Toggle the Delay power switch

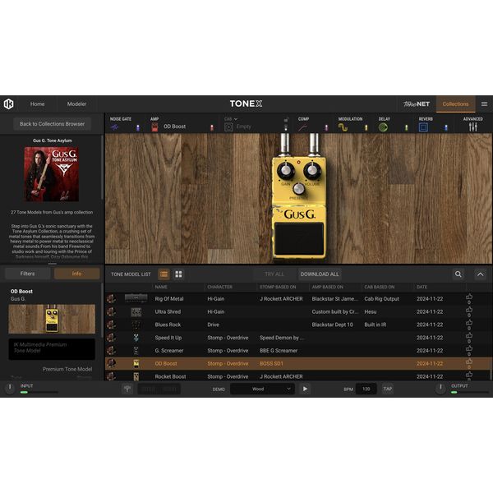tap(406, 127)
